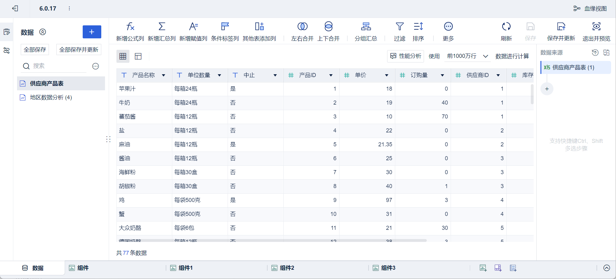Open the three-dot menu next to 6.0.17
Viewport: 616px width, 279px height.
click(69, 8)
